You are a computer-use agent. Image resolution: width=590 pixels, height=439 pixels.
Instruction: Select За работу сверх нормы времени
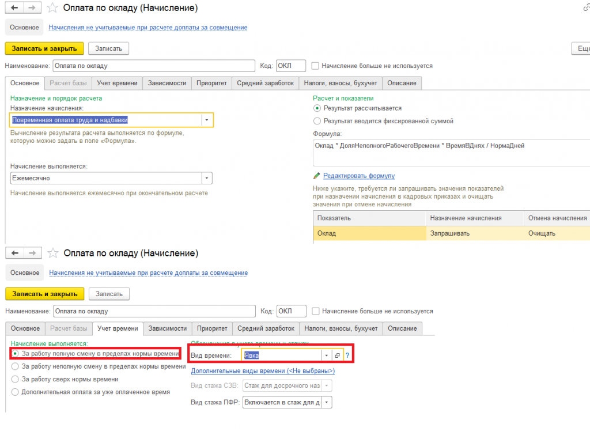(15, 379)
